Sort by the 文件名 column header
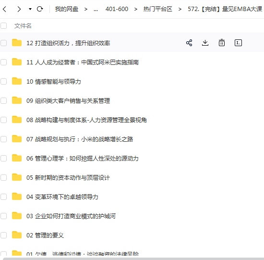This screenshot has width=264, height=260. coord(23,26)
